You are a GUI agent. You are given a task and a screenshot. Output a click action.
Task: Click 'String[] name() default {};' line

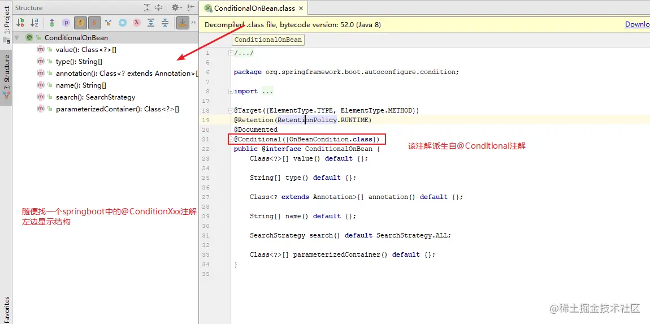pos(302,216)
